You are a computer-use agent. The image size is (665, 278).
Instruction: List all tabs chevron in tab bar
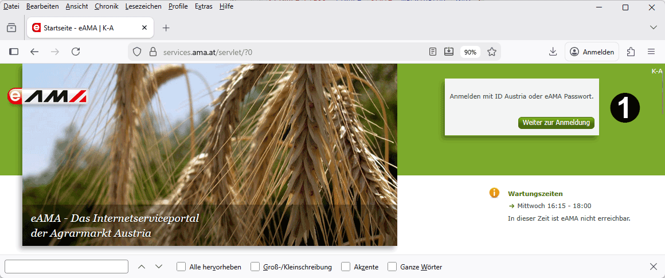tap(653, 28)
